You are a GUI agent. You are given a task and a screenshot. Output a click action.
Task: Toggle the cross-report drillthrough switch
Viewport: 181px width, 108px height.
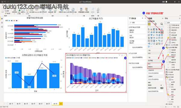(x=162, y=85)
